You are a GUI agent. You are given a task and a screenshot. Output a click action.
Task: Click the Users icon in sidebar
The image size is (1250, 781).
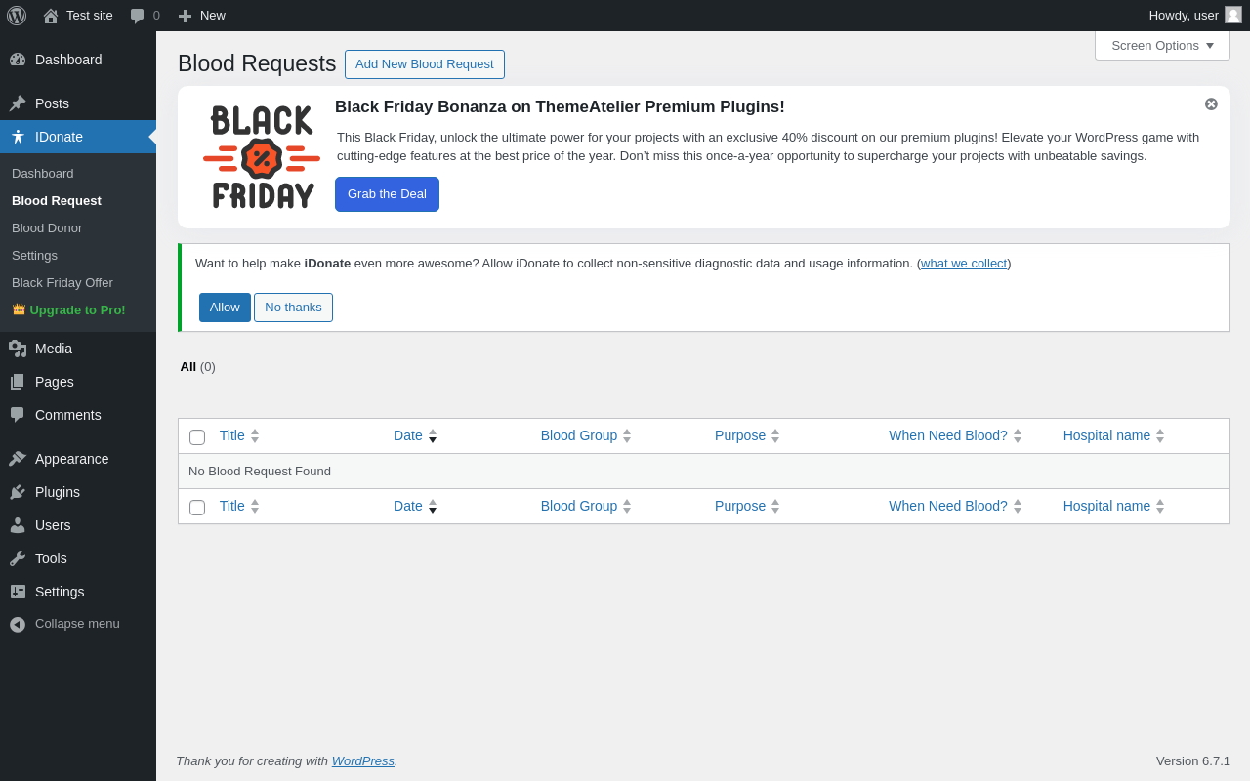[18, 525]
